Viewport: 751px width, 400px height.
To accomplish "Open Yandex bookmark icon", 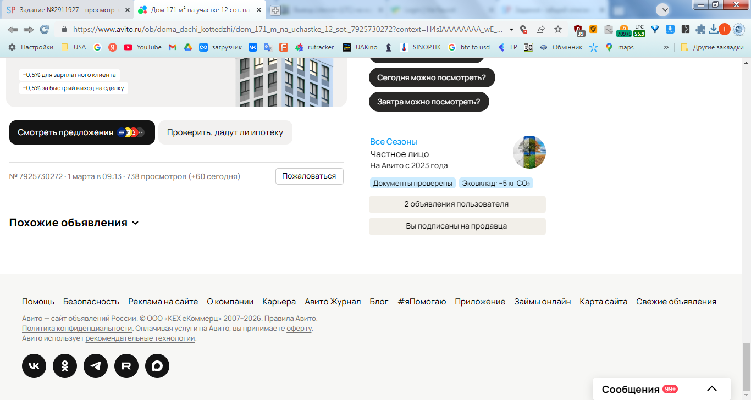I will pos(113,47).
